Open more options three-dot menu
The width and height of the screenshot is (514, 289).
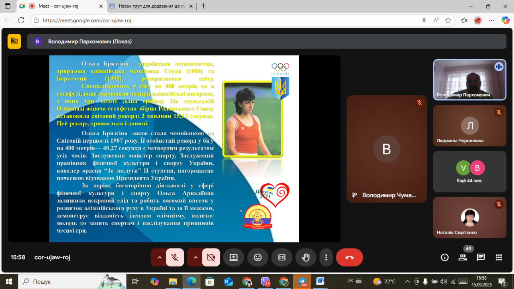click(x=326, y=258)
